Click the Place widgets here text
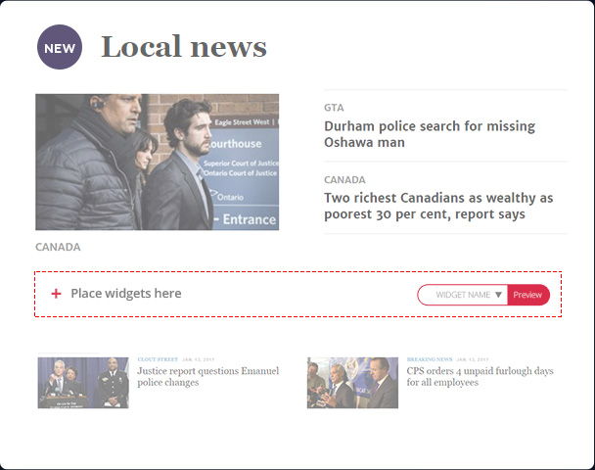The image size is (595, 470). click(x=126, y=294)
